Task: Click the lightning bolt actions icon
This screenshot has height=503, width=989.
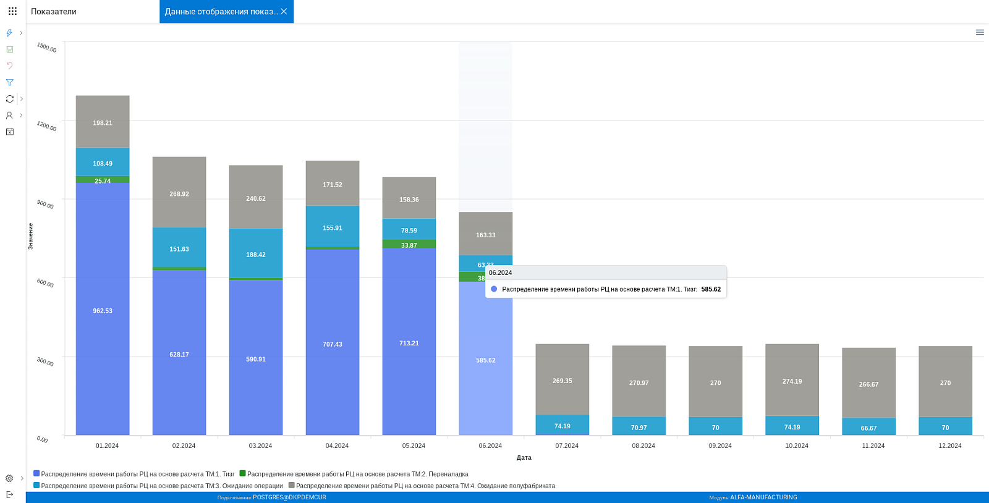Action: coord(9,33)
